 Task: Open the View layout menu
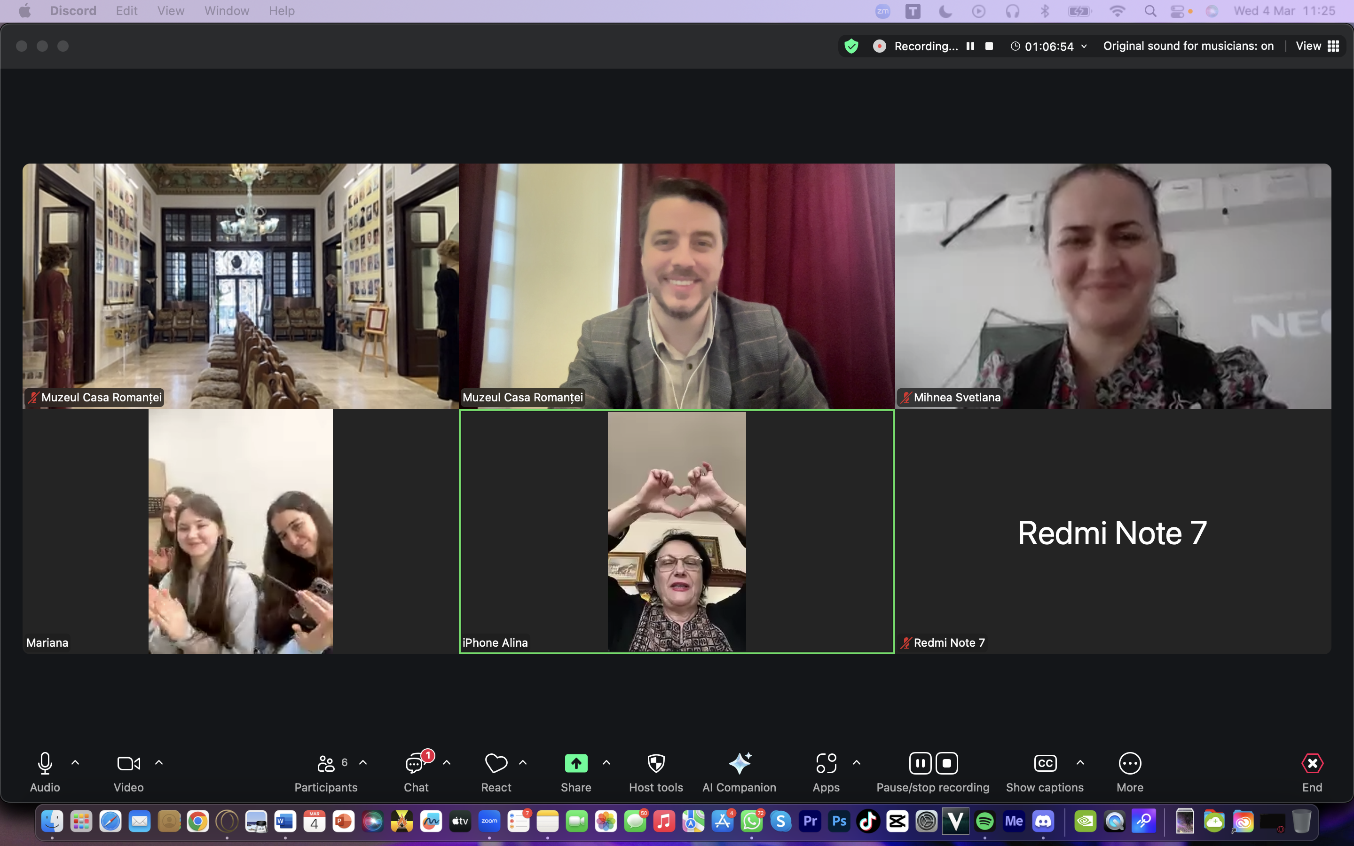click(x=1317, y=46)
